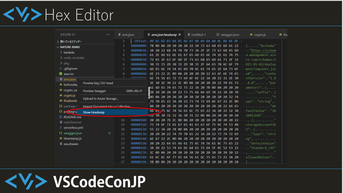Click hexdump offset 00000190

(x=139, y=162)
